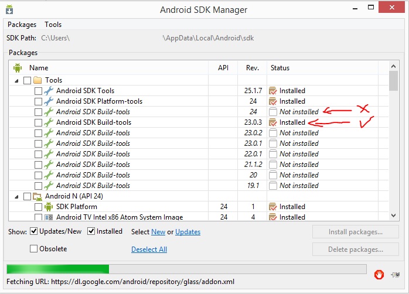This screenshot has height=294, width=409.
Task: Click the installed status icon for Platform-tools
Action: tap(273, 101)
